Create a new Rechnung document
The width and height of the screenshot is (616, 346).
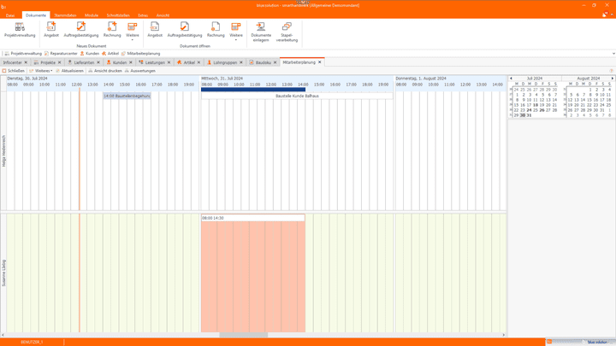[x=112, y=30]
